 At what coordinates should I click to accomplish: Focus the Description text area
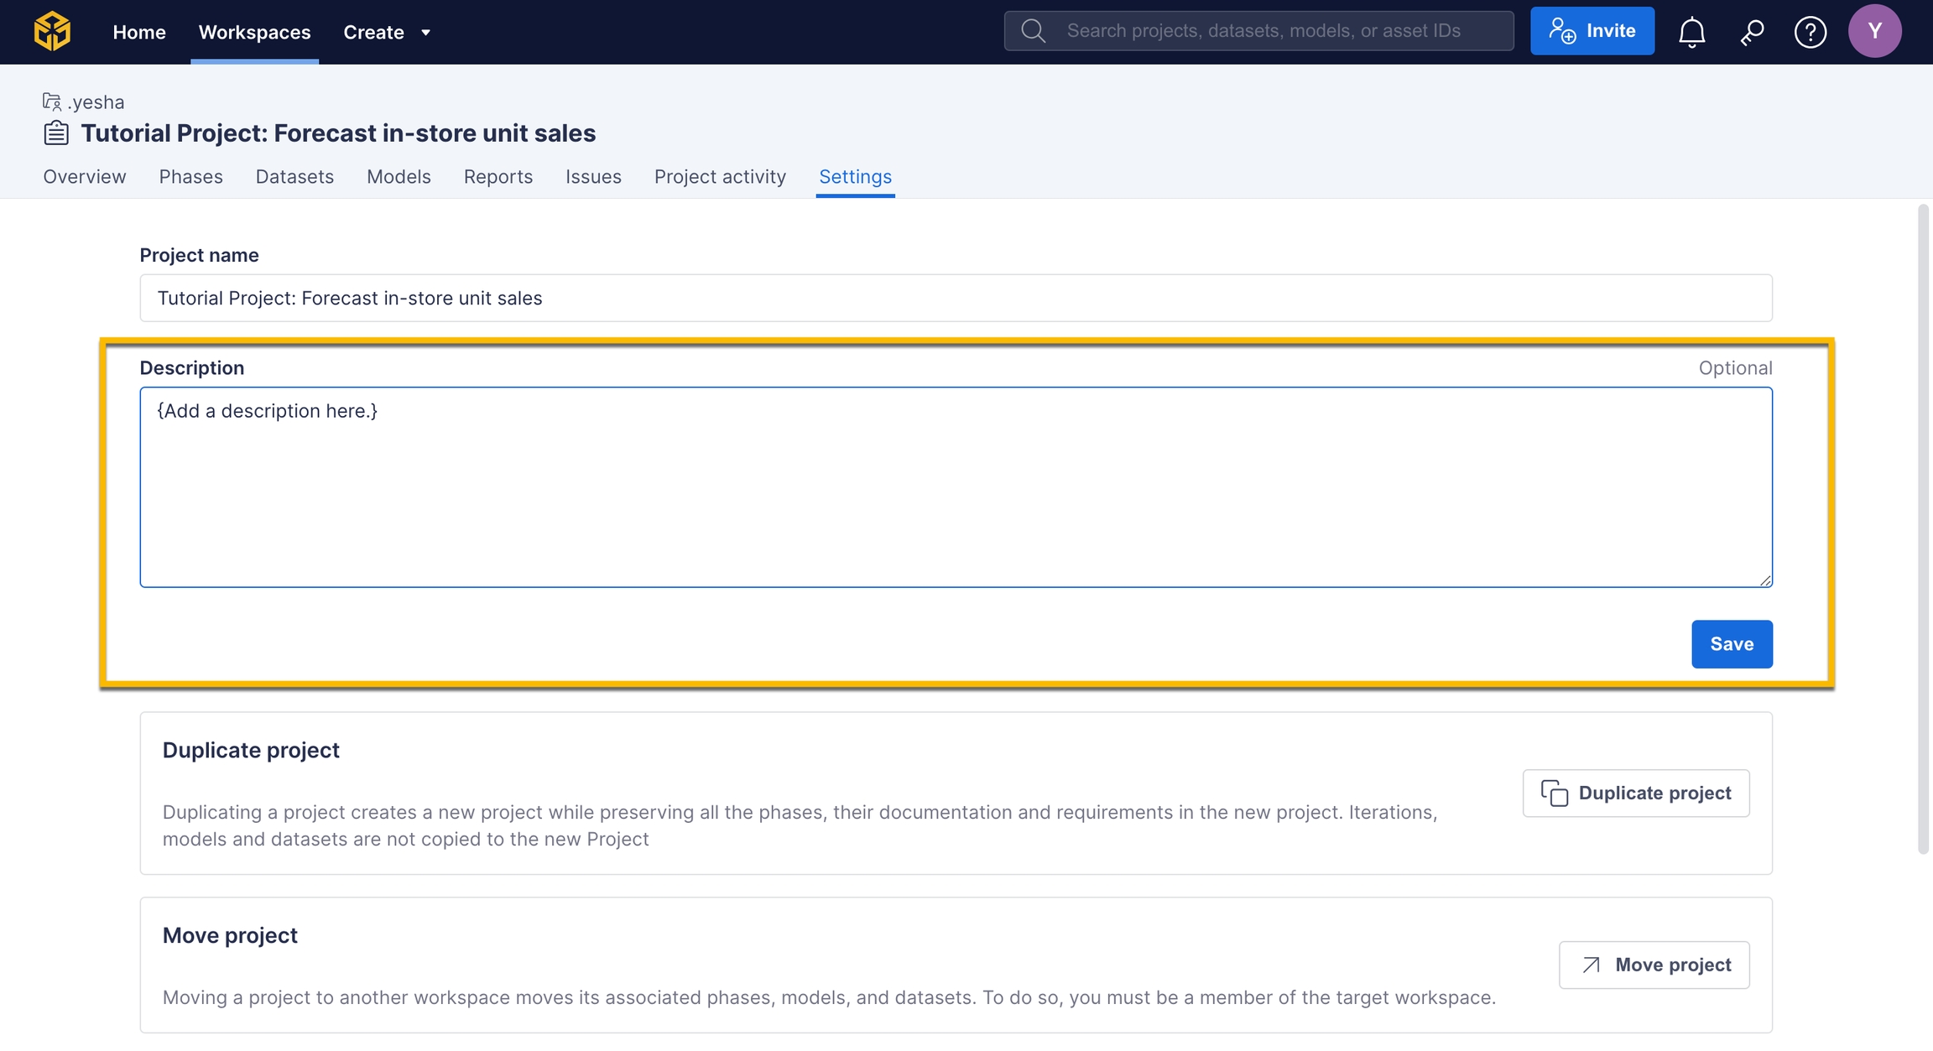956,486
